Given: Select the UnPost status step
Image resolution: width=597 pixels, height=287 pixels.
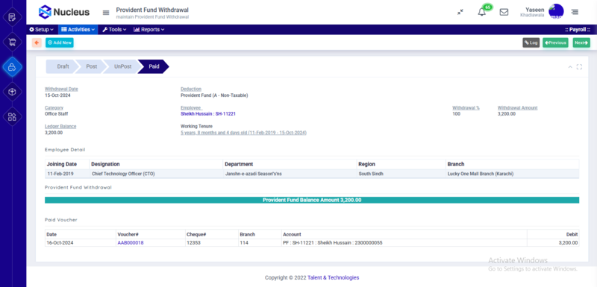Looking at the screenshot, I should pos(122,66).
